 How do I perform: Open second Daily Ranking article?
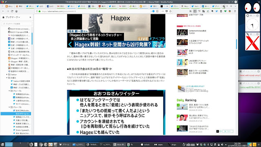click(193, 118)
